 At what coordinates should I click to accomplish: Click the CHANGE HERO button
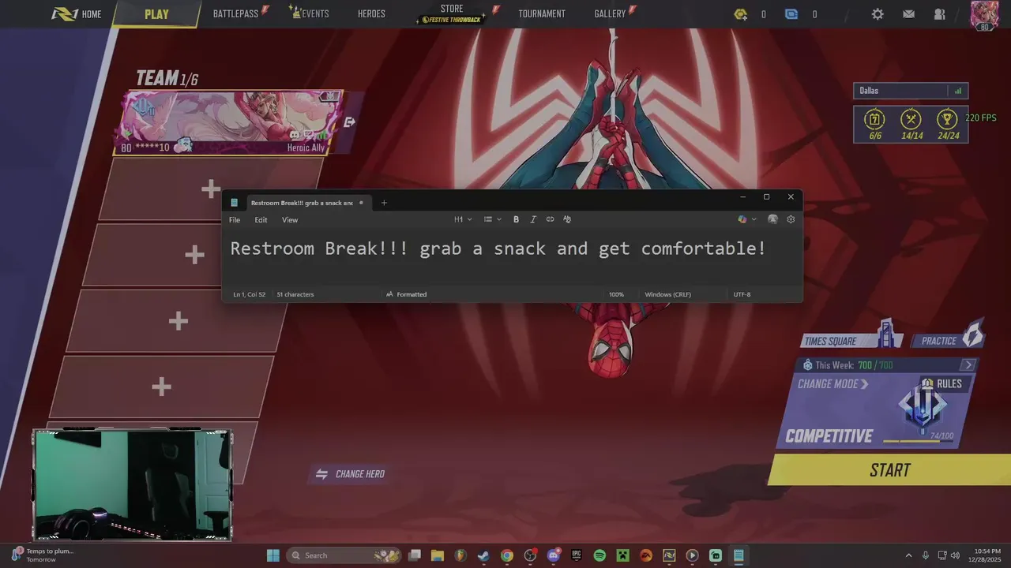351,474
